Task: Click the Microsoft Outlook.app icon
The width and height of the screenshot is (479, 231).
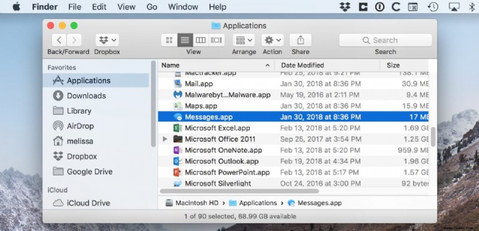Action: (x=178, y=161)
